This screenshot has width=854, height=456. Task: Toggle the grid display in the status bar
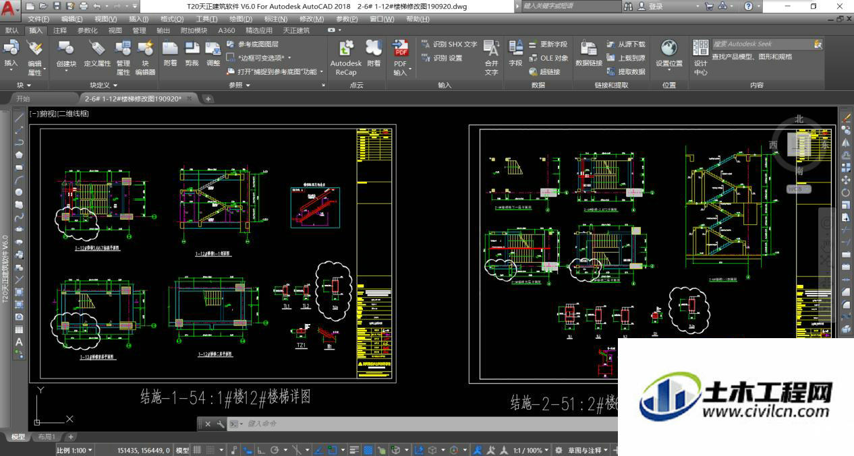click(x=198, y=450)
